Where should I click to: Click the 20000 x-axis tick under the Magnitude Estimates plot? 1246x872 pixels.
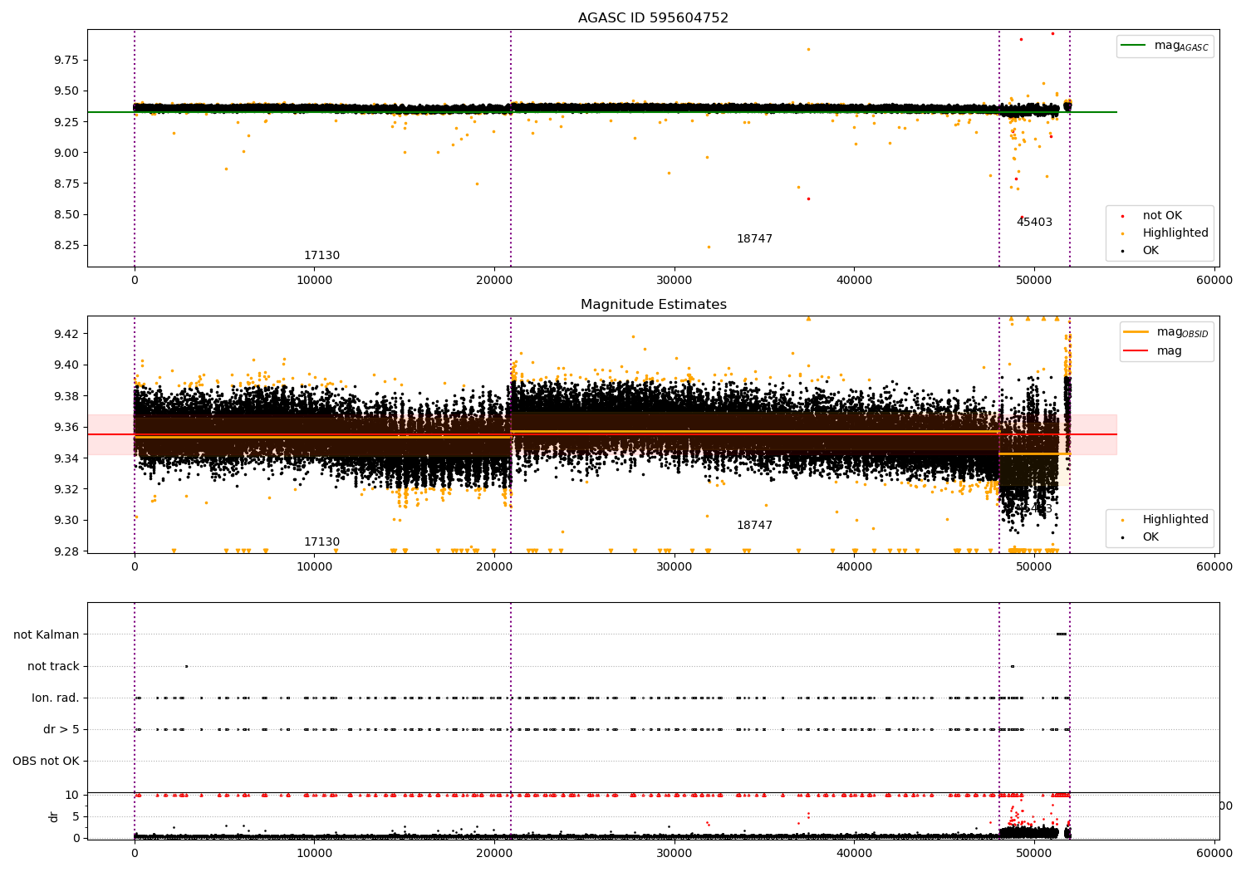tap(494, 567)
